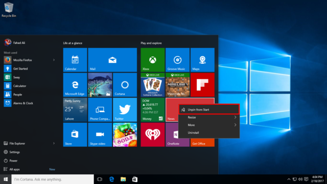Screen dimensions: 327x184
Task: Expand Mozilla Firefox jump list arrow
Action: point(54,60)
